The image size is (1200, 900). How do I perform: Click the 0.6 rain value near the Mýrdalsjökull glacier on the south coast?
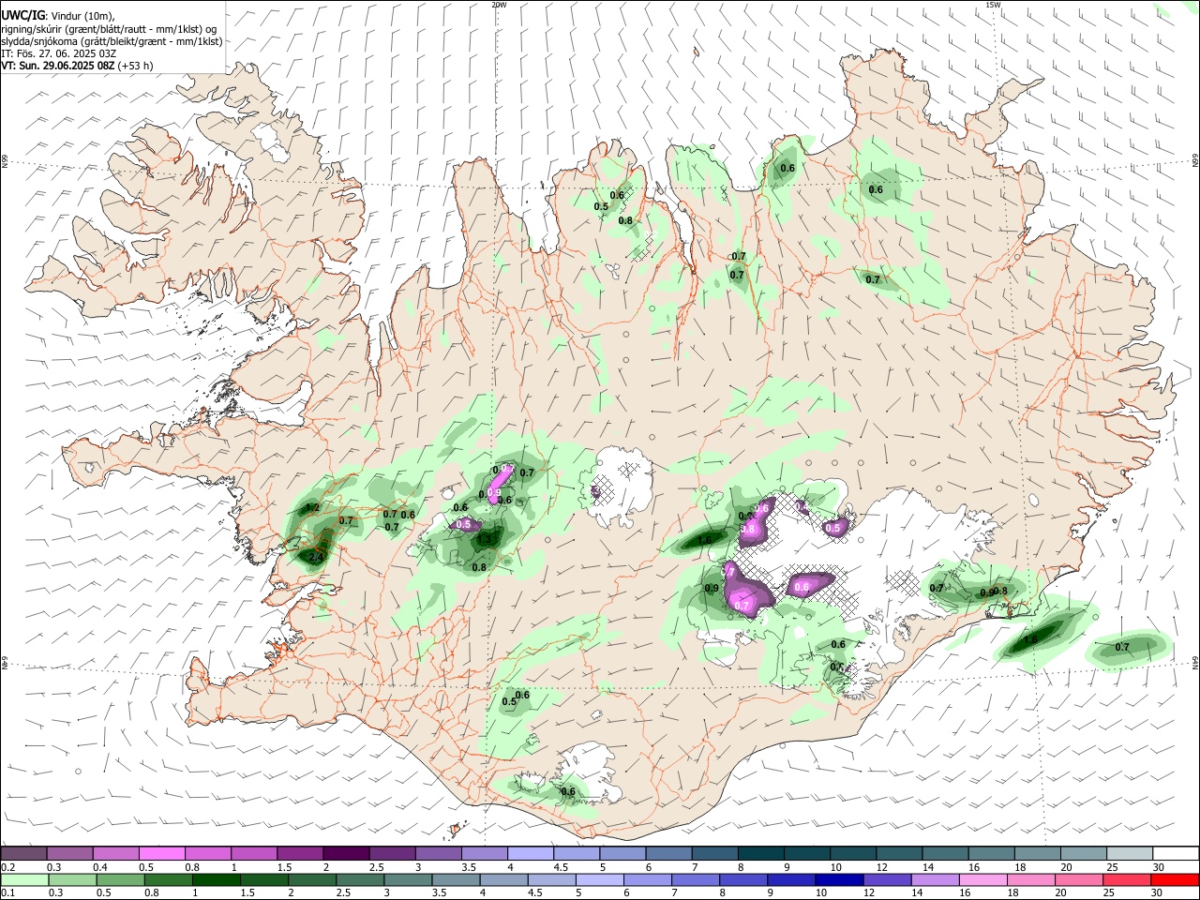568,792
